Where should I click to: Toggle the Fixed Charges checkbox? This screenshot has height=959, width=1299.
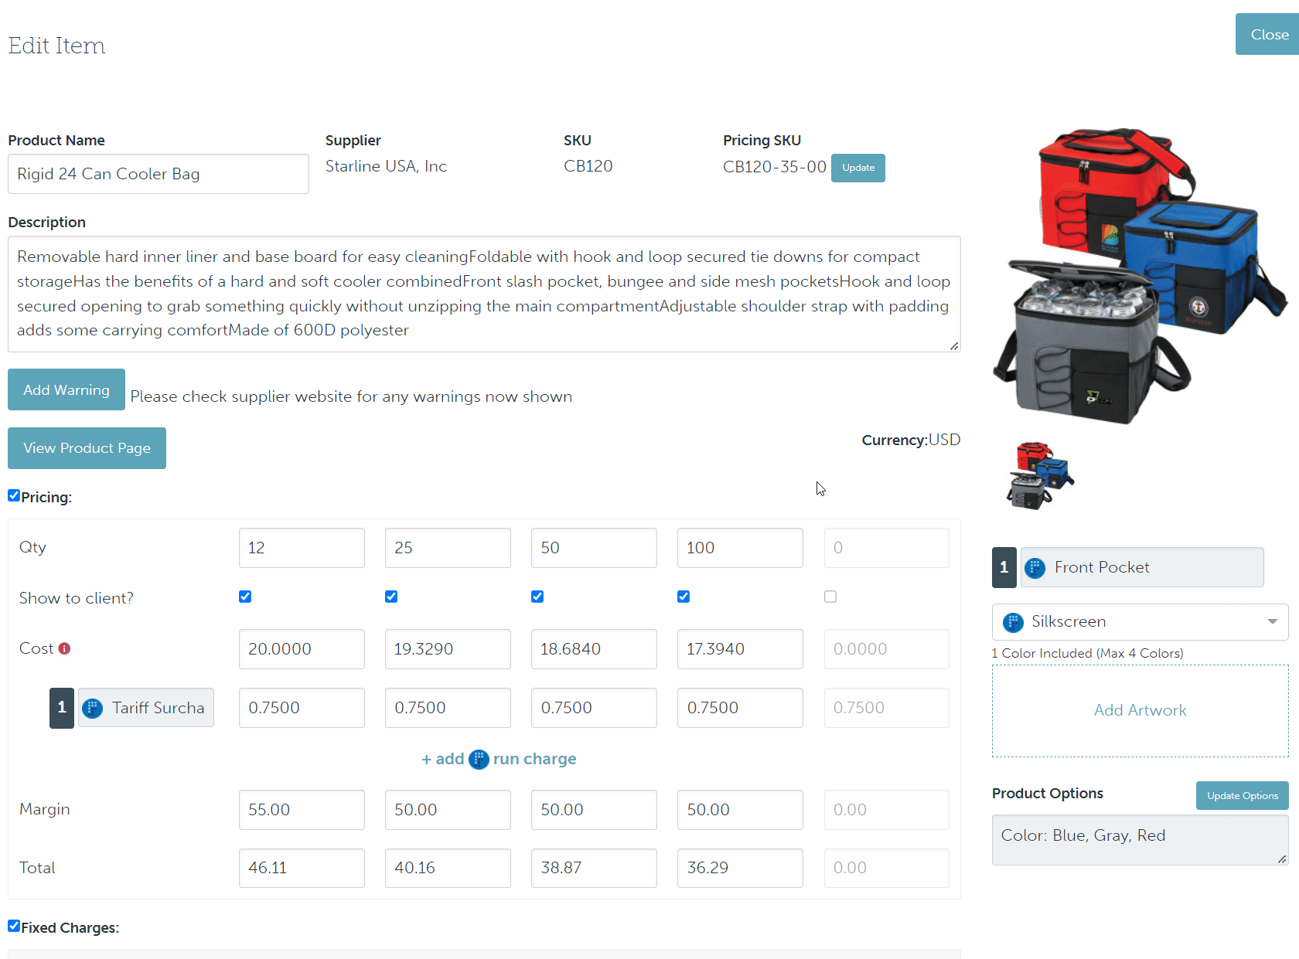14,927
